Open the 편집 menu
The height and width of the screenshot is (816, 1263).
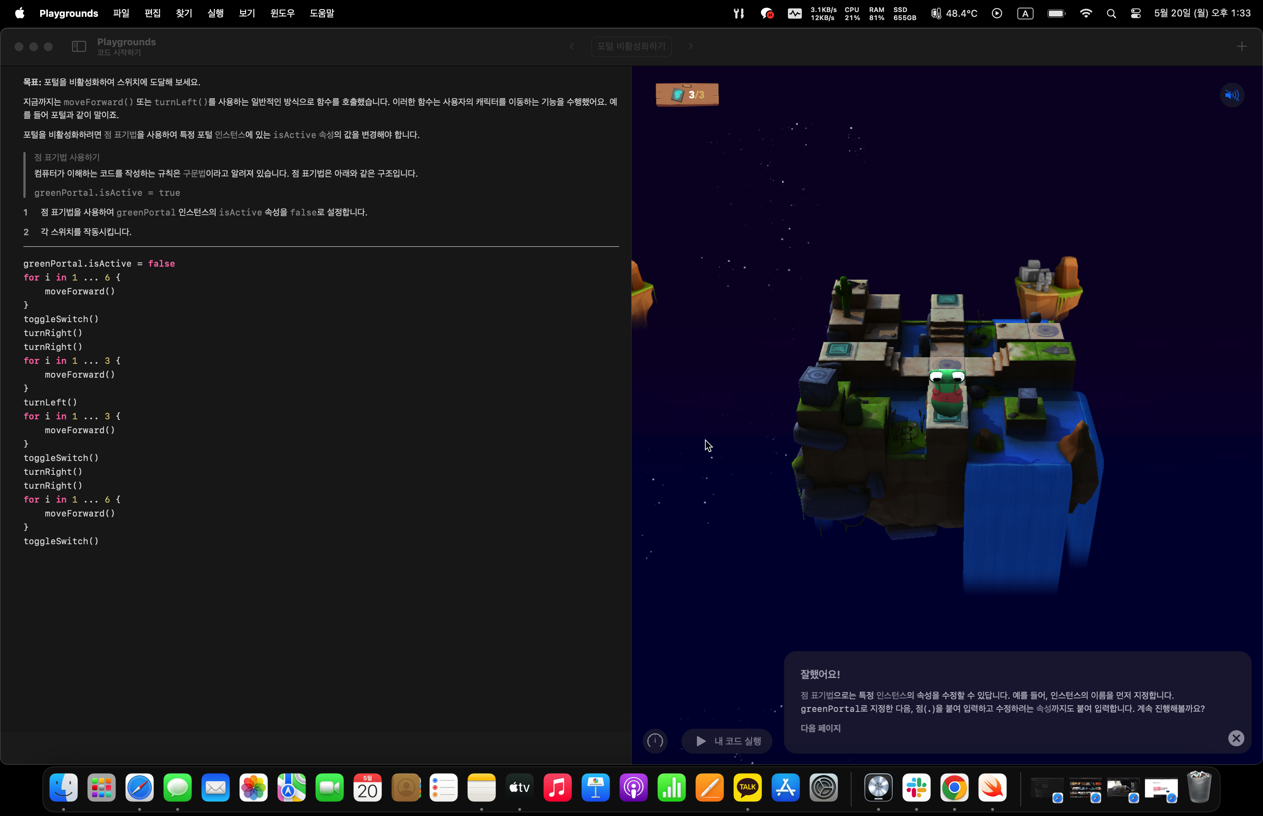click(153, 13)
